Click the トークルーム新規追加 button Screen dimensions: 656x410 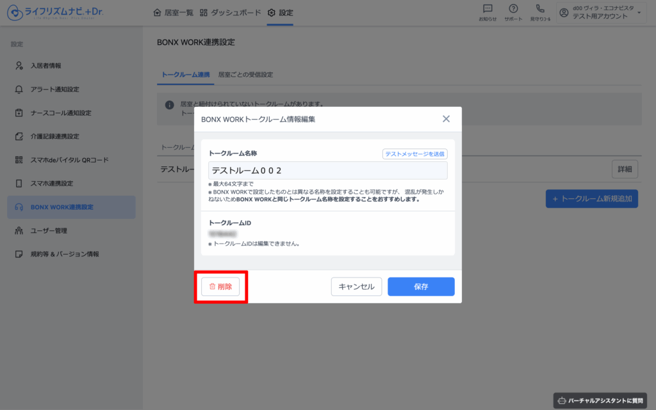pyautogui.click(x=591, y=199)
